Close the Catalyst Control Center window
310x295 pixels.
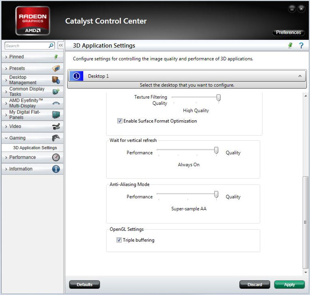pos(301,9)
